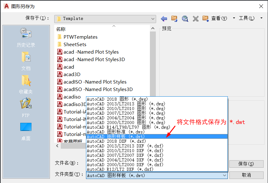Click the delete X icon in toolbar
This screenshot has height=183, width=268.
[195, 18]
